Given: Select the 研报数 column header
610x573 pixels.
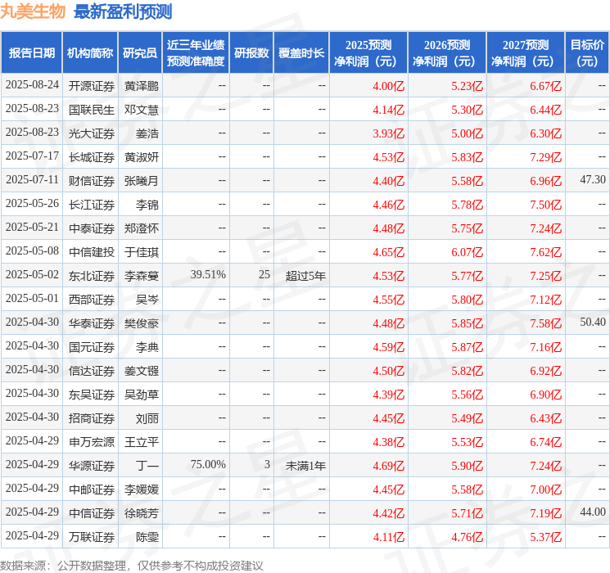Looking at the screenshot, I should (x=251, y=53).
